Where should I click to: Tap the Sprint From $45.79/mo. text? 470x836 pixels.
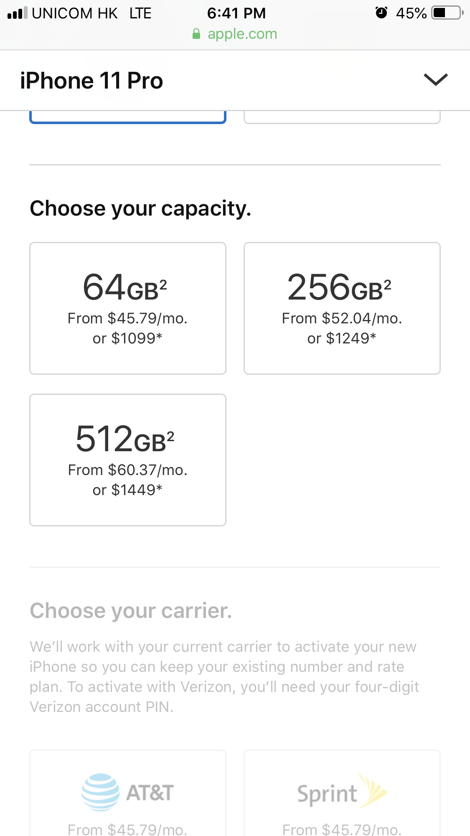pos(342,829)
